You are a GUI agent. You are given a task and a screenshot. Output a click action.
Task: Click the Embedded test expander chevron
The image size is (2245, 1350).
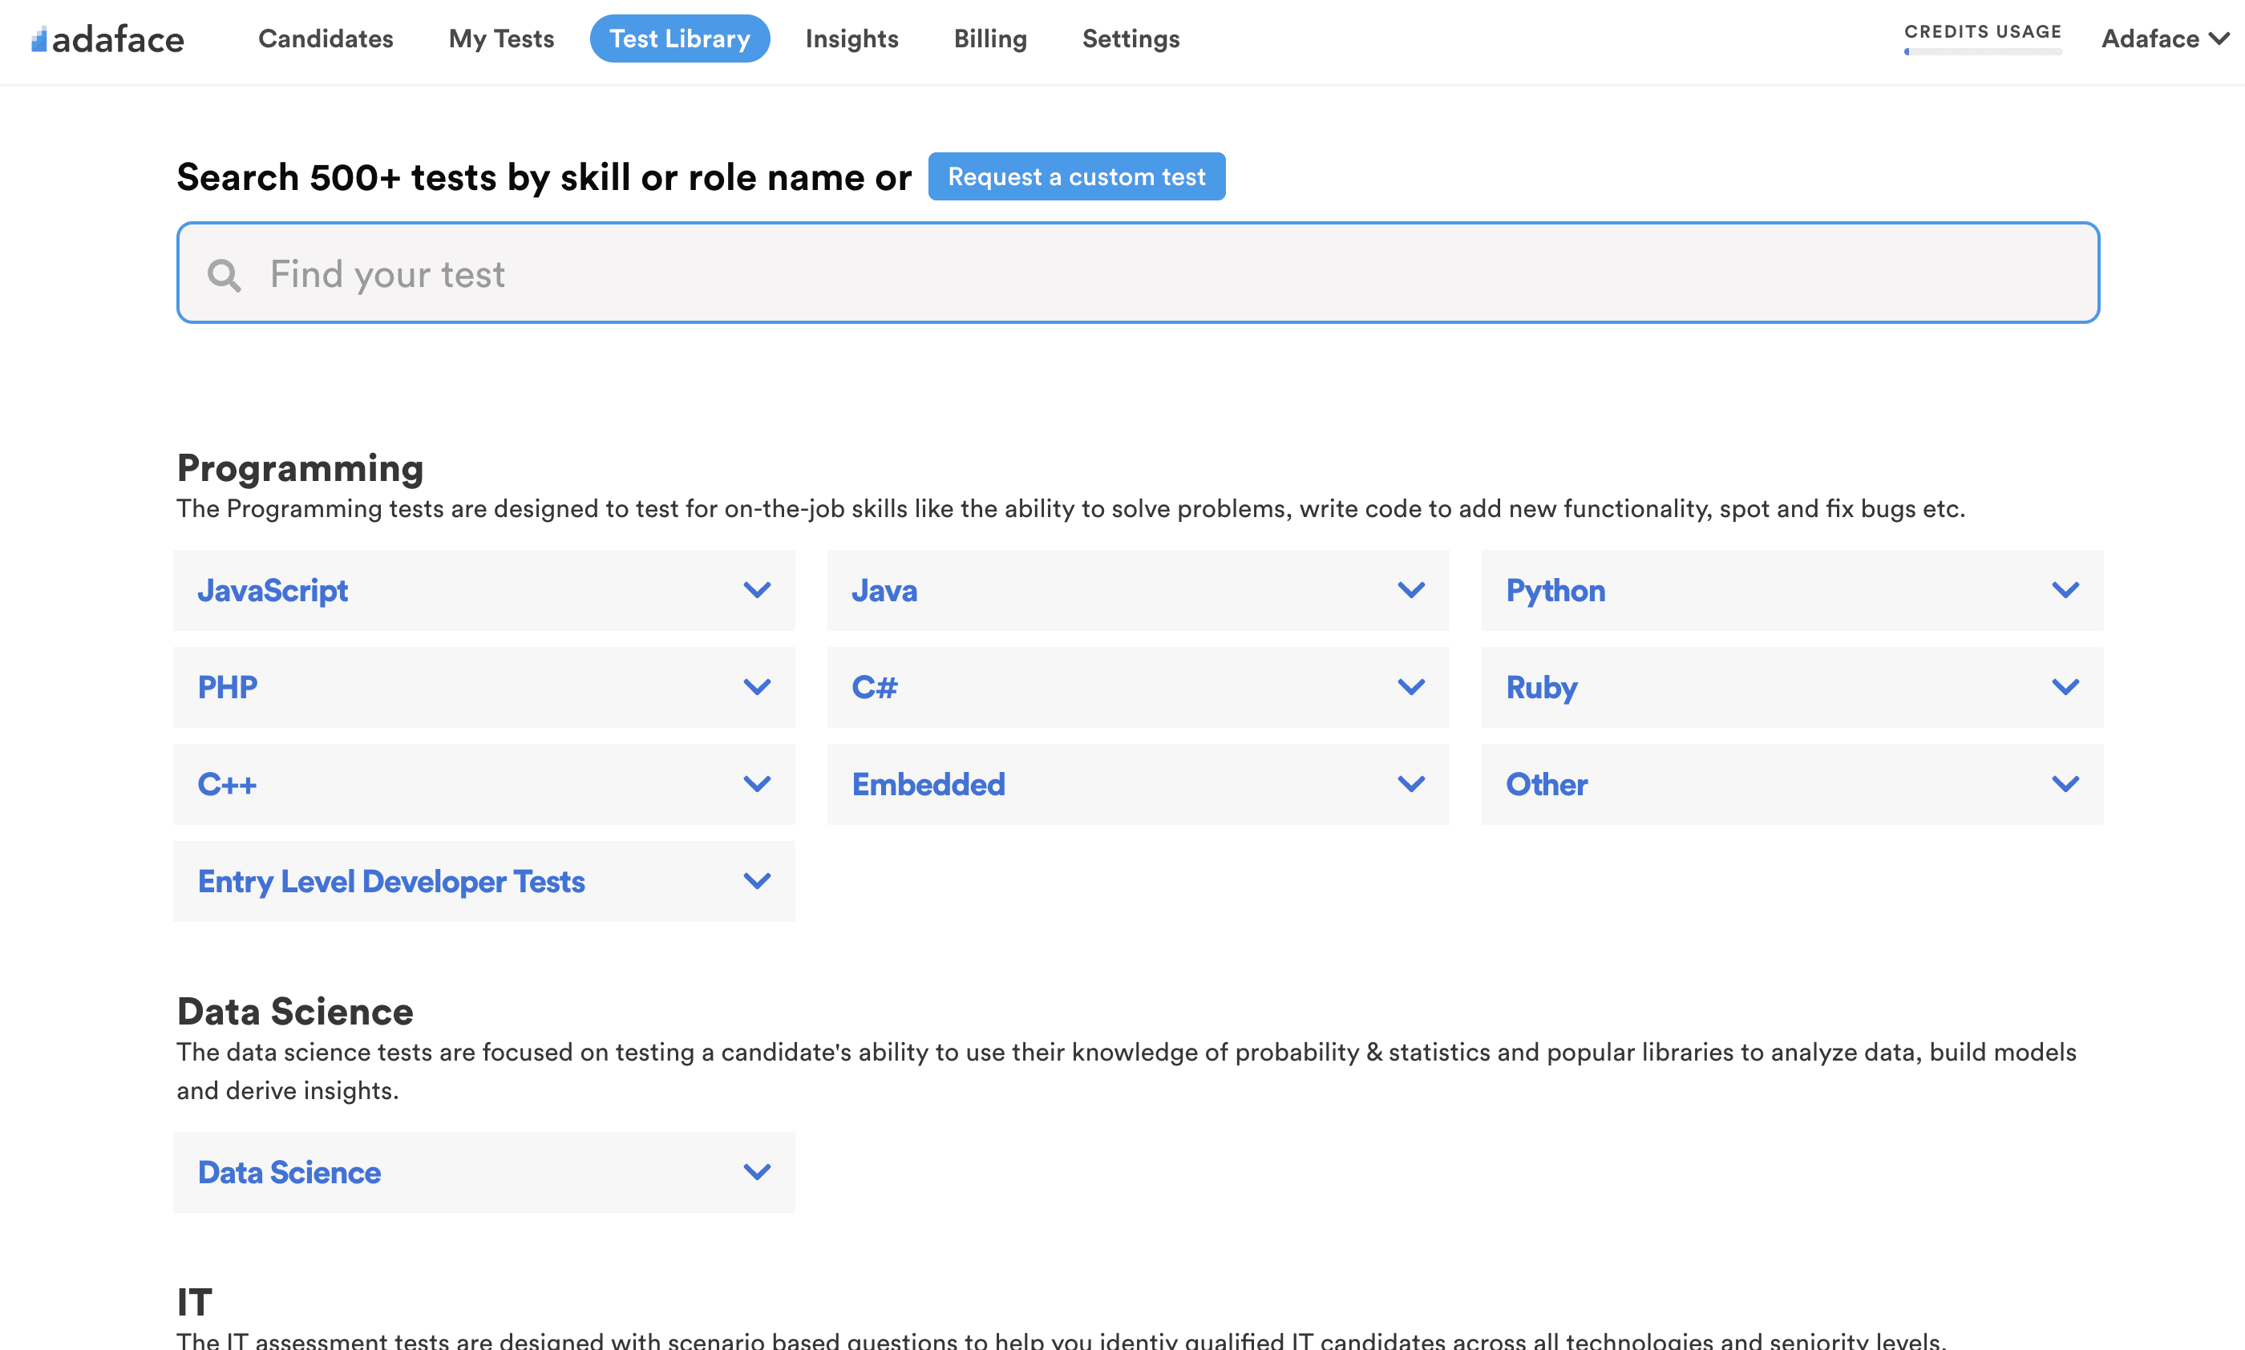click(x=1411, y=784)
